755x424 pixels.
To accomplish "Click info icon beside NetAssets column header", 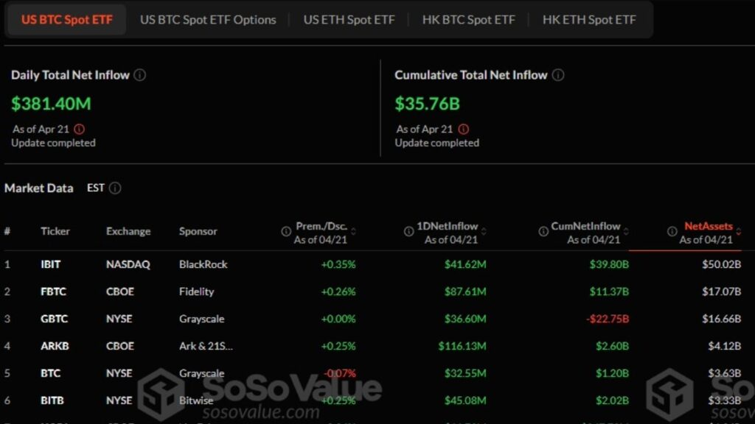I will click(672, 231).
